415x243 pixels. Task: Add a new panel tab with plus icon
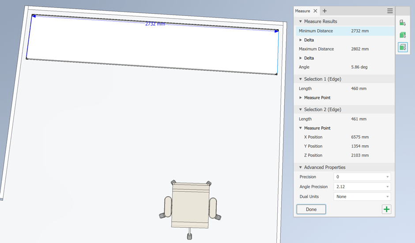(325, 11)
